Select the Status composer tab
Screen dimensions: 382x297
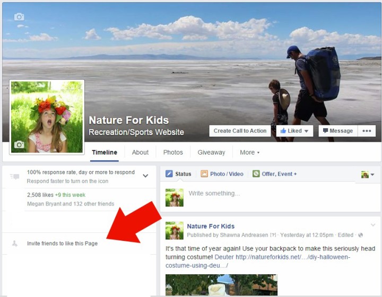click(x=179, y=174)
